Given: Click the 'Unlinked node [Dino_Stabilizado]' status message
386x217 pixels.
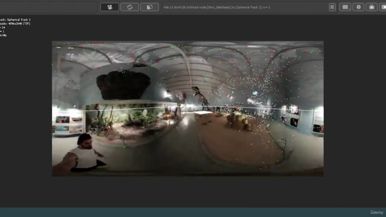Looking at the screenshot, I should click(x=217, y=7).
